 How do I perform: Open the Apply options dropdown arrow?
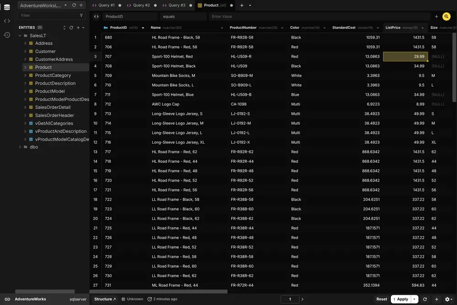tap(414, 299)
